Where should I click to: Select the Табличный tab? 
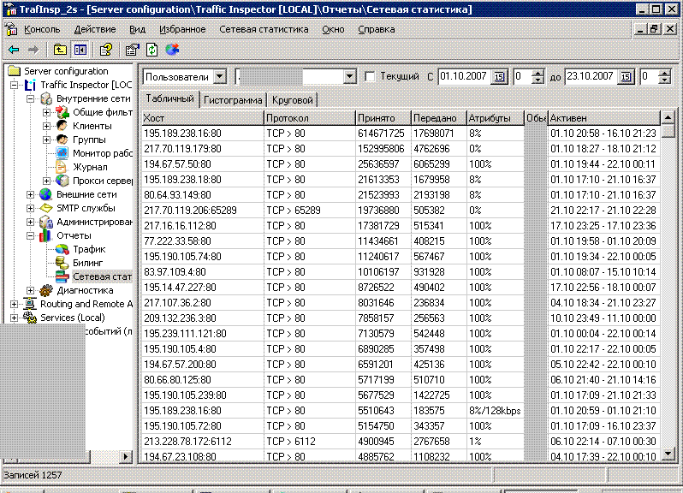pyautogui.click(x=169, y=99)
